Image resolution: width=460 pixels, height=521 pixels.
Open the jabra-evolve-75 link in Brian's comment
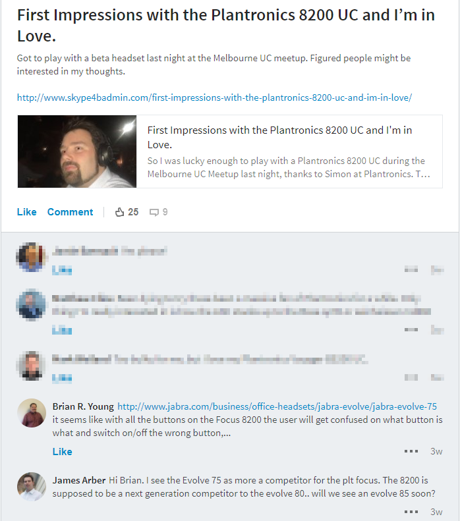[277, 406]
